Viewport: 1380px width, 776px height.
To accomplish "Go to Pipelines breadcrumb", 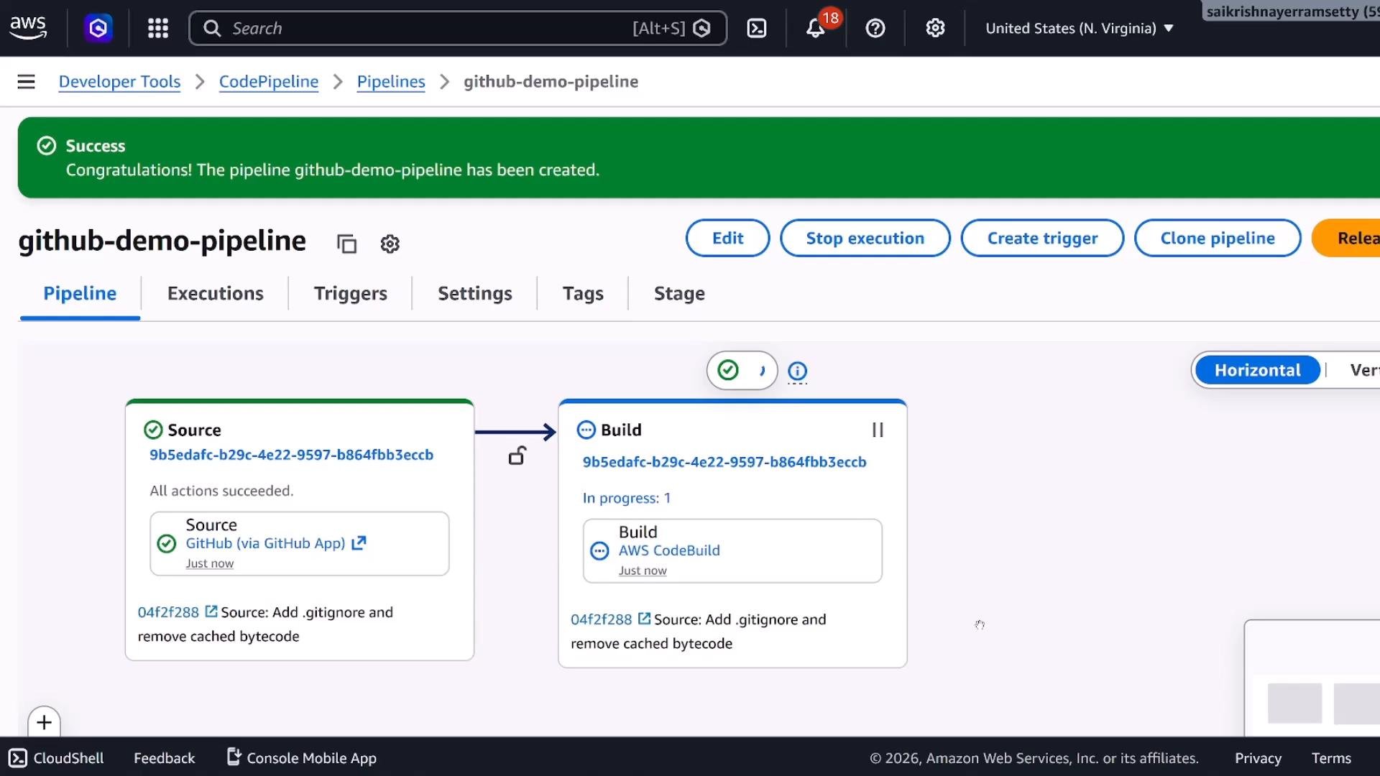I will pos(391,82).
